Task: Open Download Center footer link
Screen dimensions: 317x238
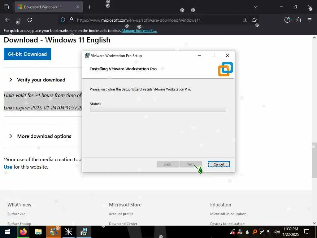Action: (123, 224)
